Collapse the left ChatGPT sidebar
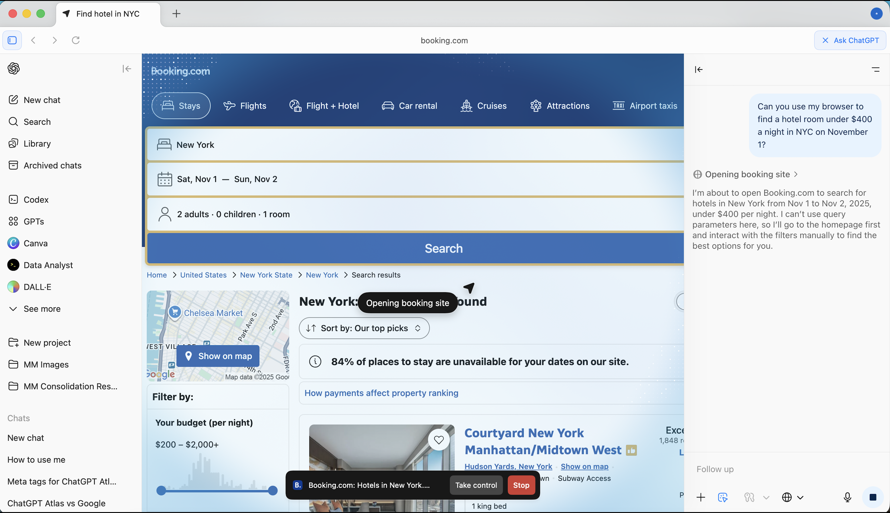The height and width of the screenshot is (513, 890). point(127,69)
